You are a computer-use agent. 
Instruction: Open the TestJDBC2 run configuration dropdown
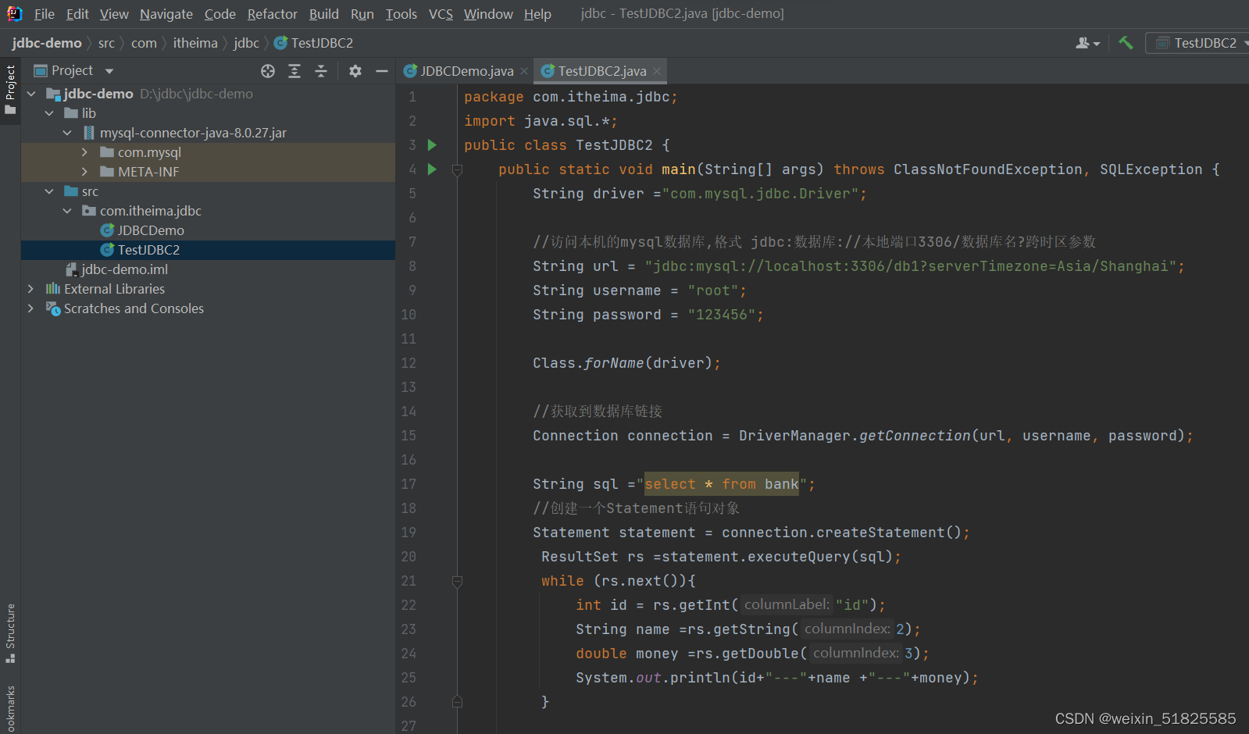[x=1198, y=43]
